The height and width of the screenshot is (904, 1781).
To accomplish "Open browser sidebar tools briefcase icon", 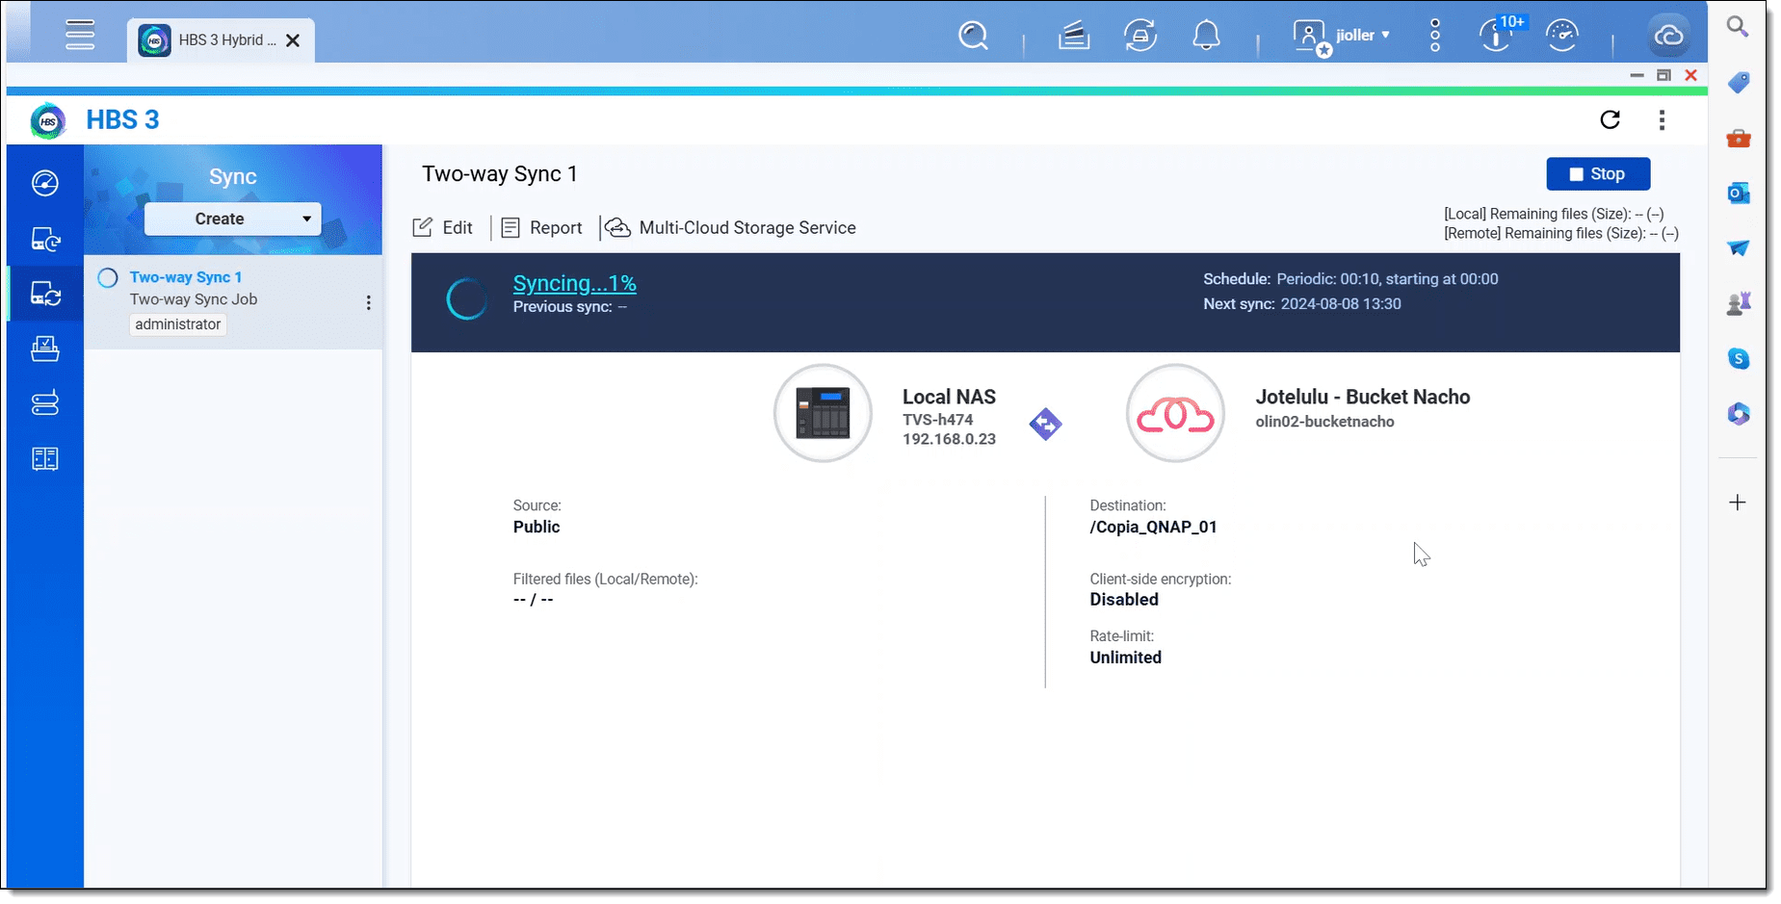I will click(x=1738, y=139).
